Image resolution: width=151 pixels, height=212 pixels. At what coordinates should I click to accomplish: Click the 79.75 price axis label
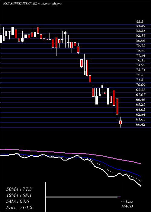pyautogui.click(x=141, y=45)
